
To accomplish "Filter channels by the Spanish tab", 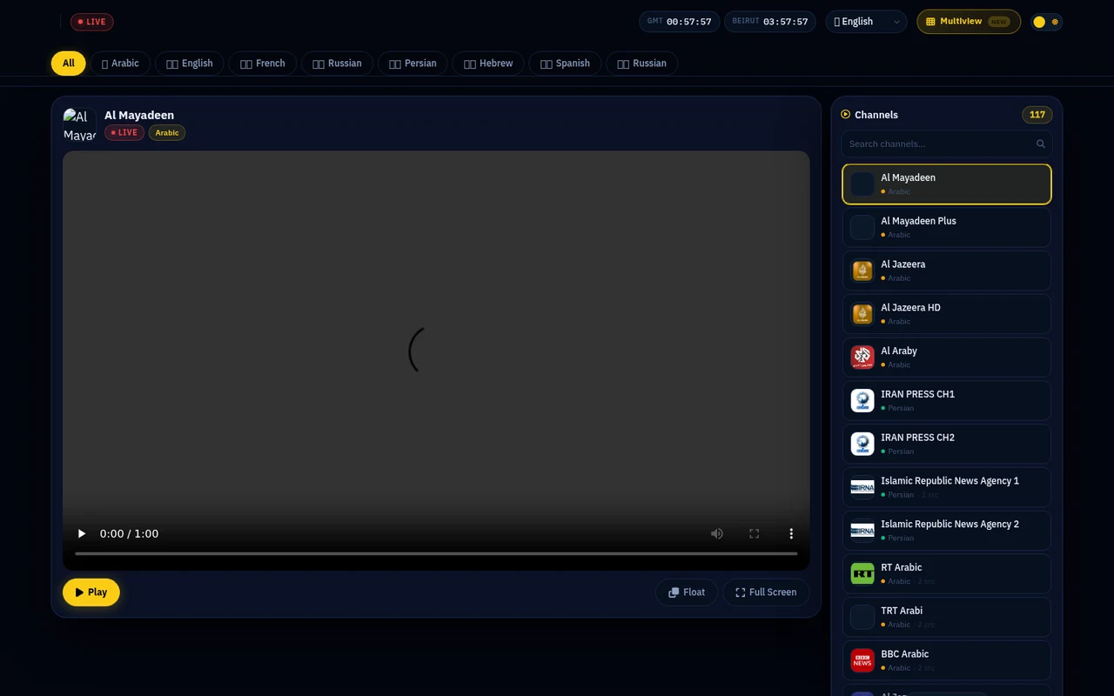I will point(565,64).
